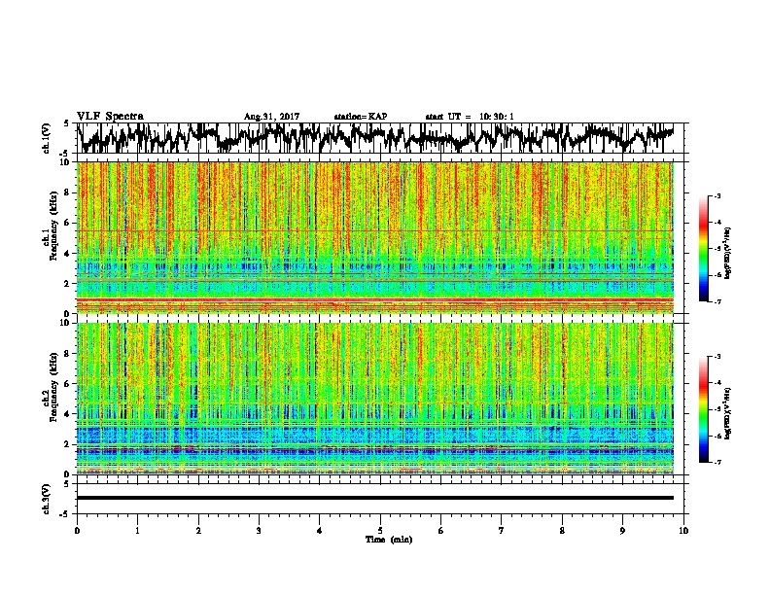The image size is (770, 595).
Task: Click the ch.1 color scale bar
Action: [703, 249]
